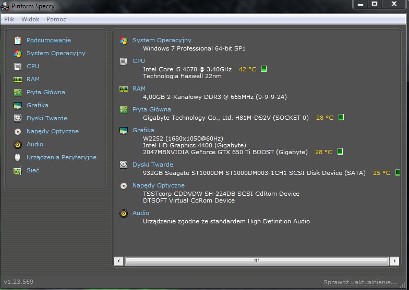
Task: Go to RAM section in sidebar
Action: click(x=33, y=79)
